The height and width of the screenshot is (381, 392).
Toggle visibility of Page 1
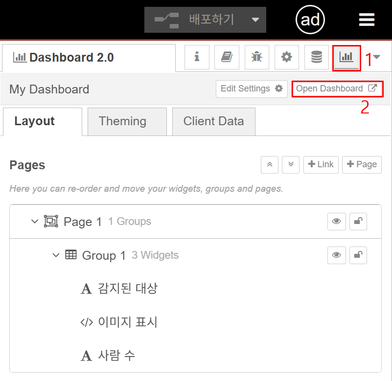click(x=336, y=222)
